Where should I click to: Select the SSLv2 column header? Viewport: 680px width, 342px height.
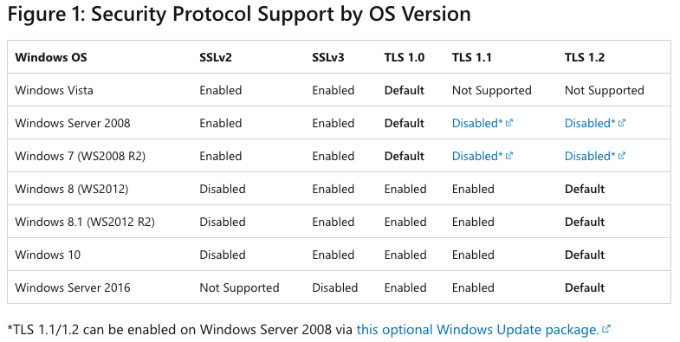[x=216, y=57]
